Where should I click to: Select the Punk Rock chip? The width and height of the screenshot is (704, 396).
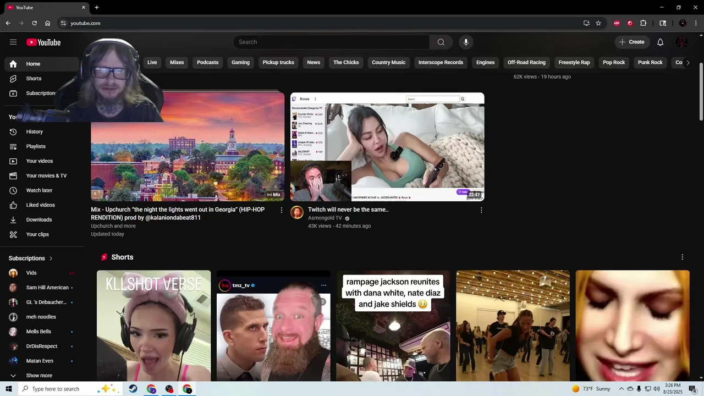(x=650, y=63)
